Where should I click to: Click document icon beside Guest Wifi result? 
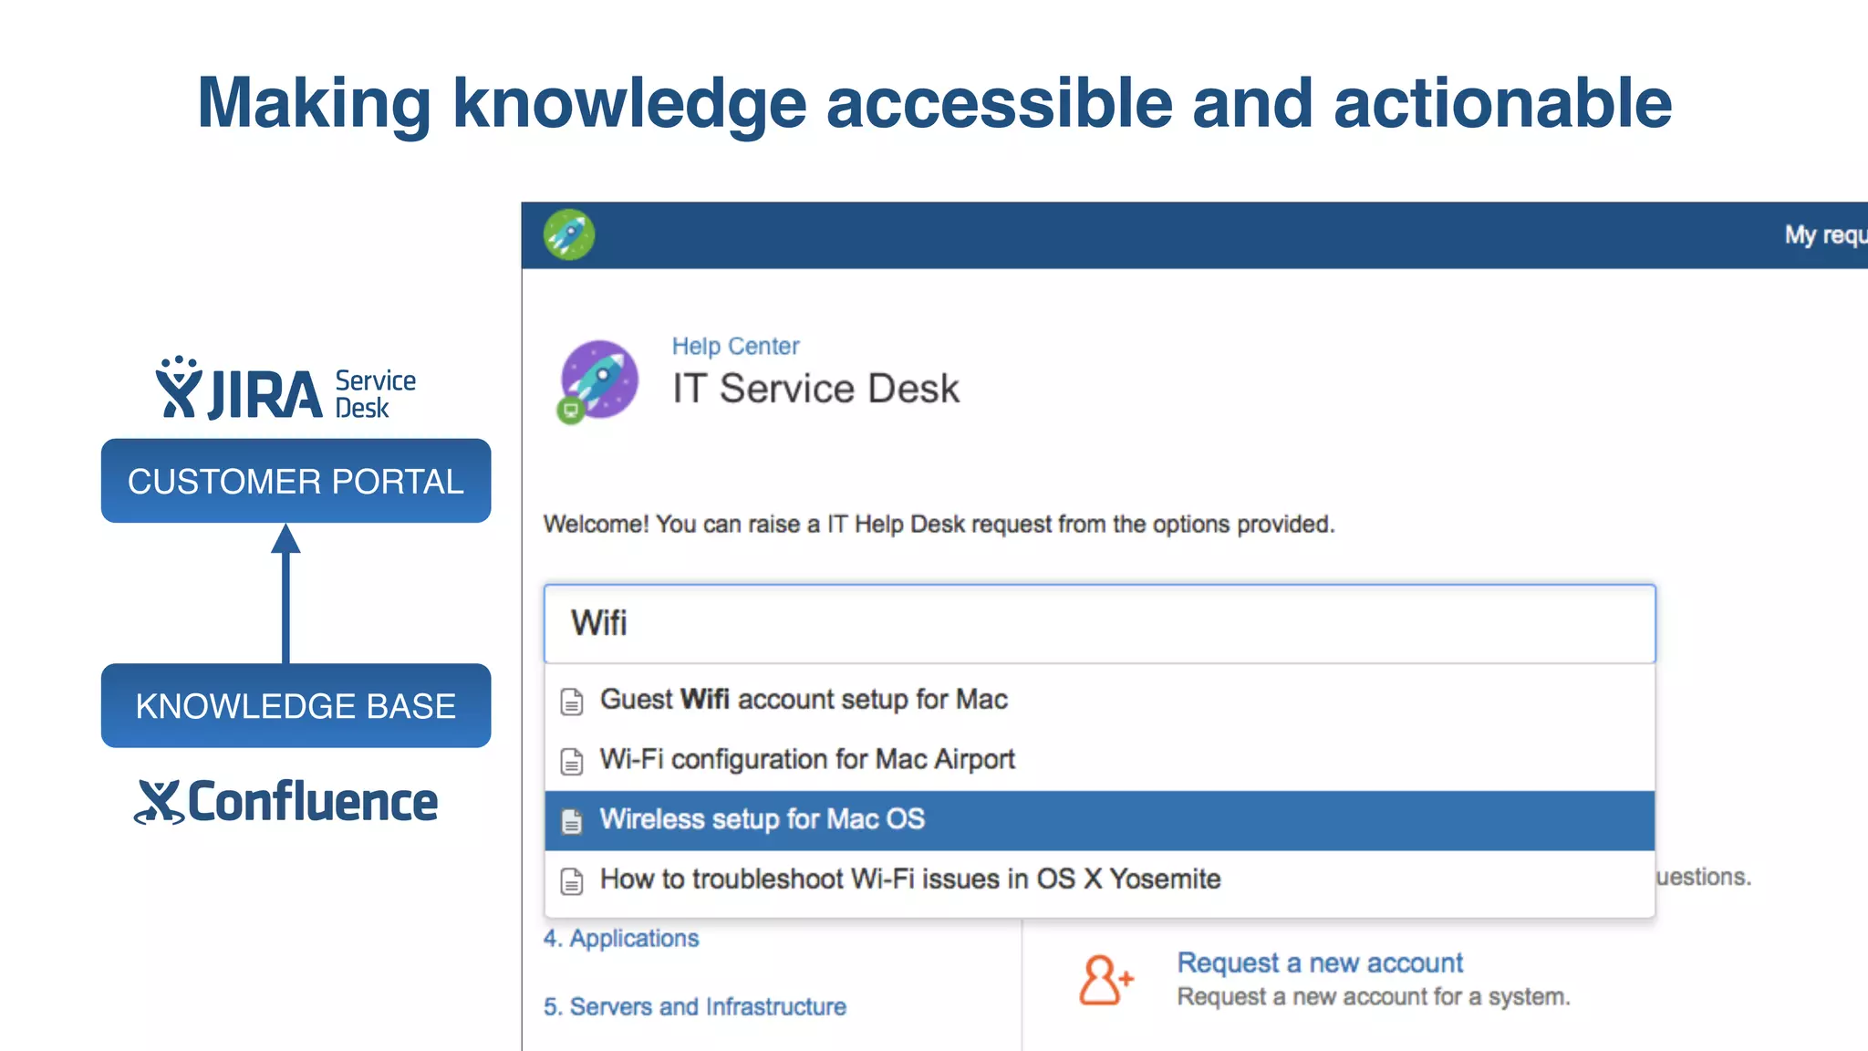[x=572, y=702]
